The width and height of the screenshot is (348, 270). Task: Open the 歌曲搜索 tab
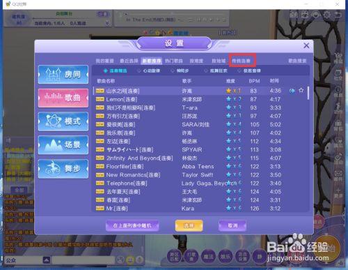(297, 61)
